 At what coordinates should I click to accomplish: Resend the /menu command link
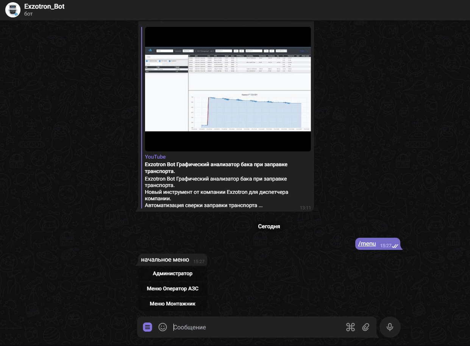[366, 243]
